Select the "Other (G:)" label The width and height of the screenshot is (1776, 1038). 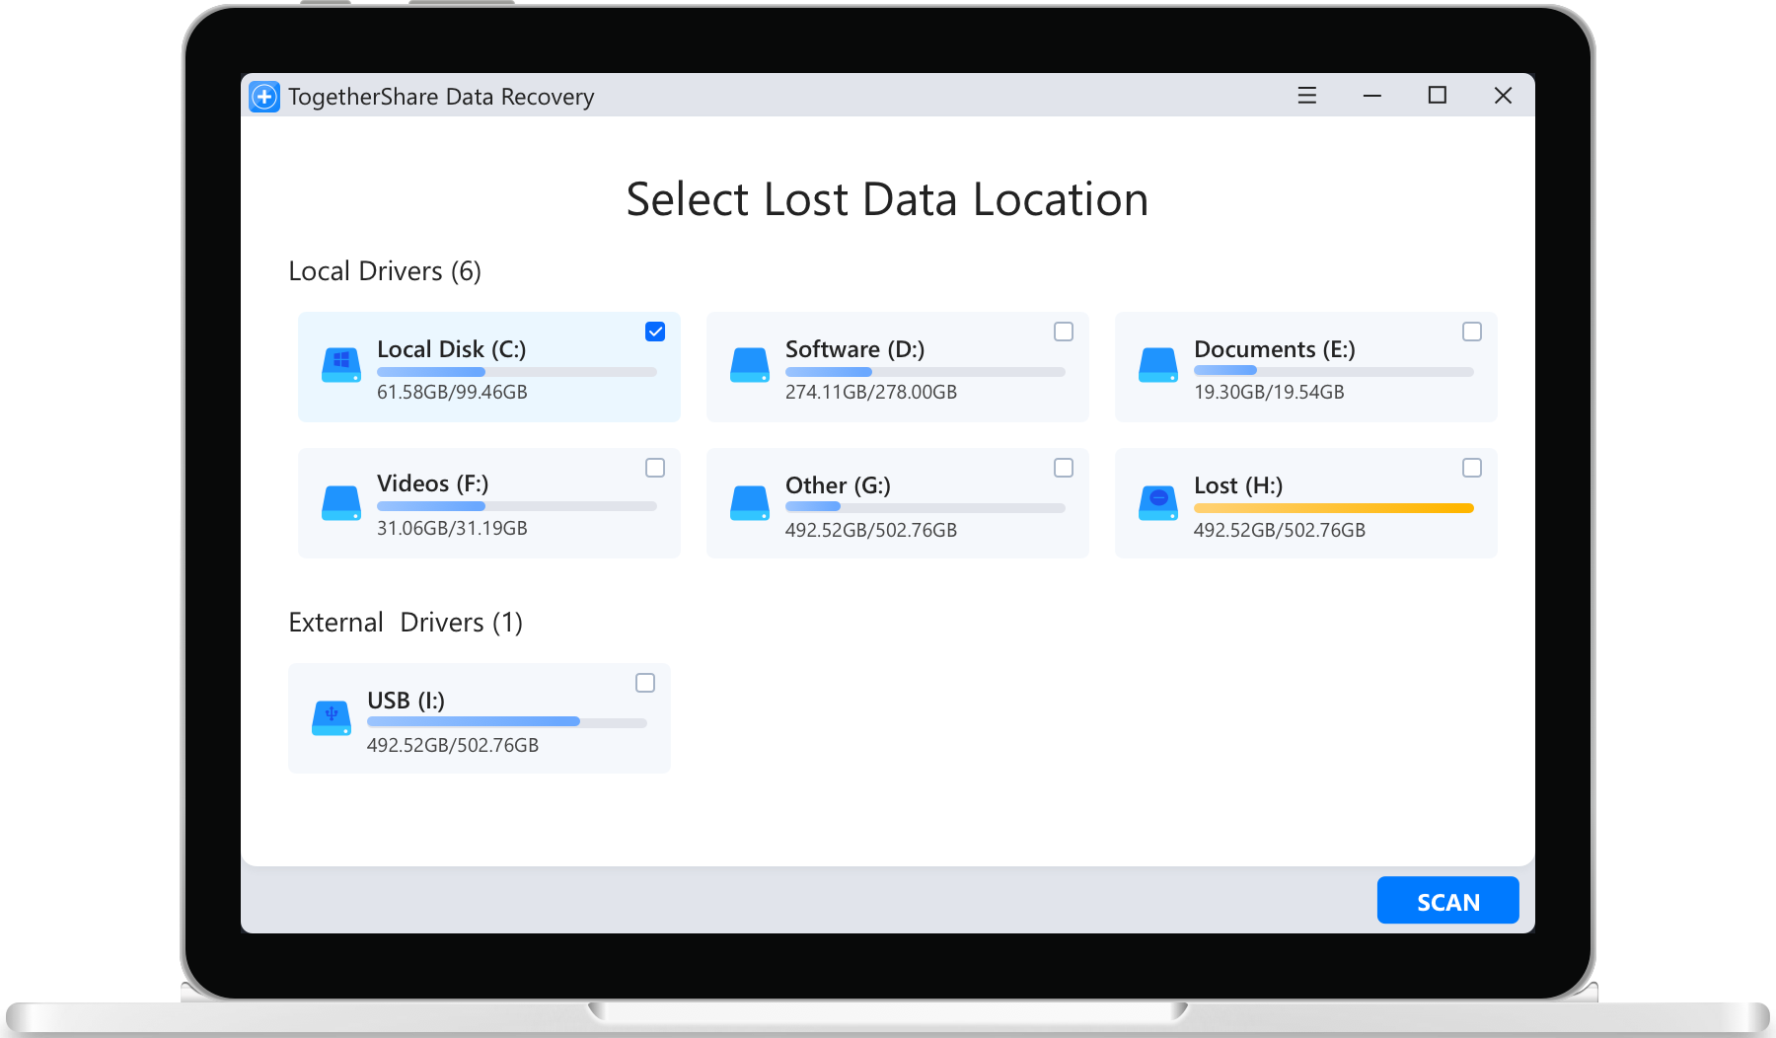coord(839,485)
